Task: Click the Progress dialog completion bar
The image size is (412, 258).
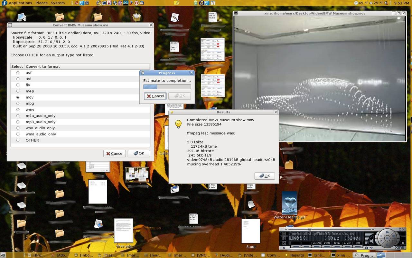Action: 167,87
